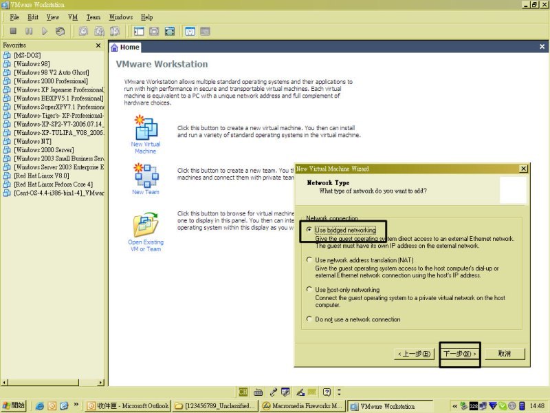Expand hidden system tray icons
This screenshot has height=413, width=550.
[455, 406]
